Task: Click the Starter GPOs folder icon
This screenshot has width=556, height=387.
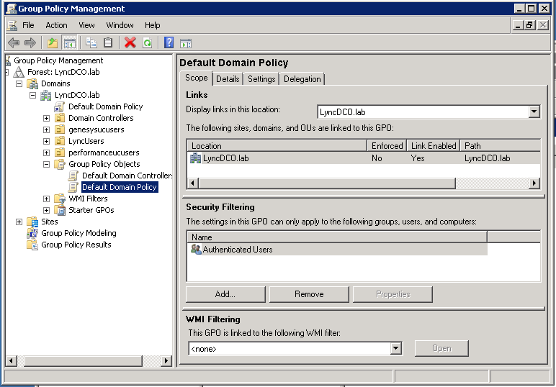Action: tap(60, 210)
